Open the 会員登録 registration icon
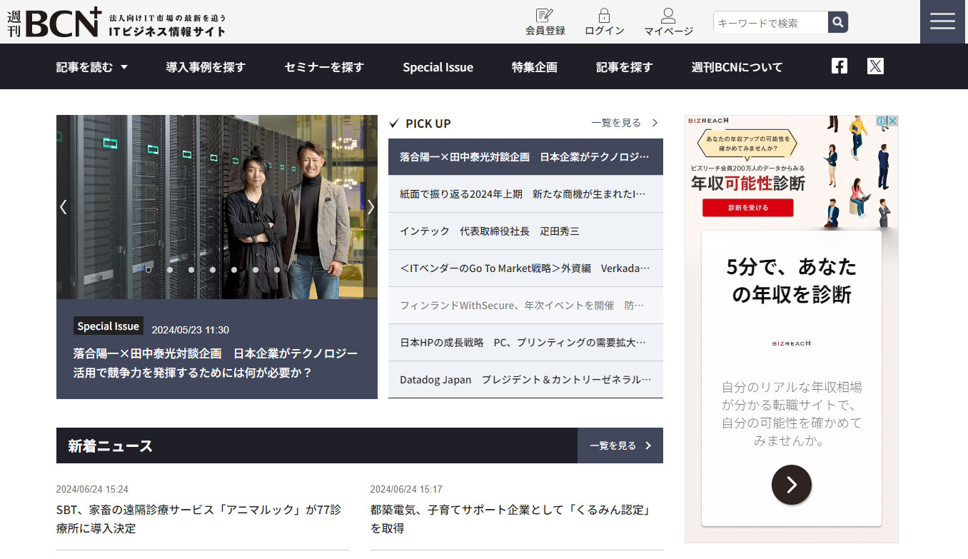Viewport: 968px width, 559px height. (x=545, y=16)
